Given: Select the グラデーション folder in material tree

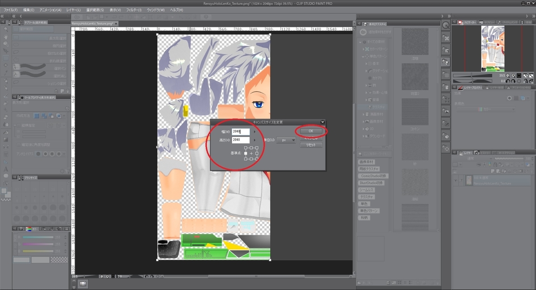Looking at the screenshot, I should (379, 71).
